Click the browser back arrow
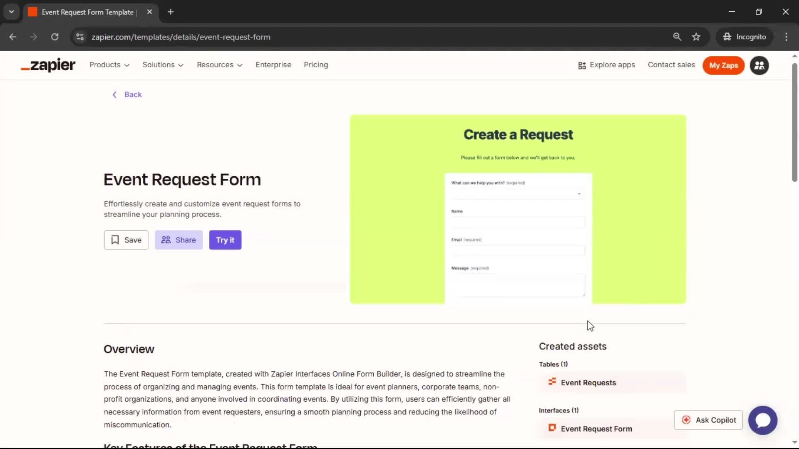799x449 pixels. point(13,37)
